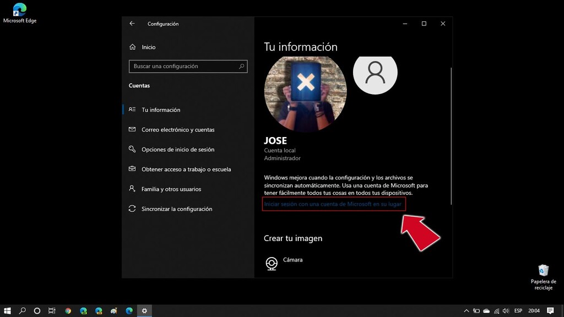Click the envelope icon for Correo electrónico
Screen dimensions: 564x317
pos(132,129)
